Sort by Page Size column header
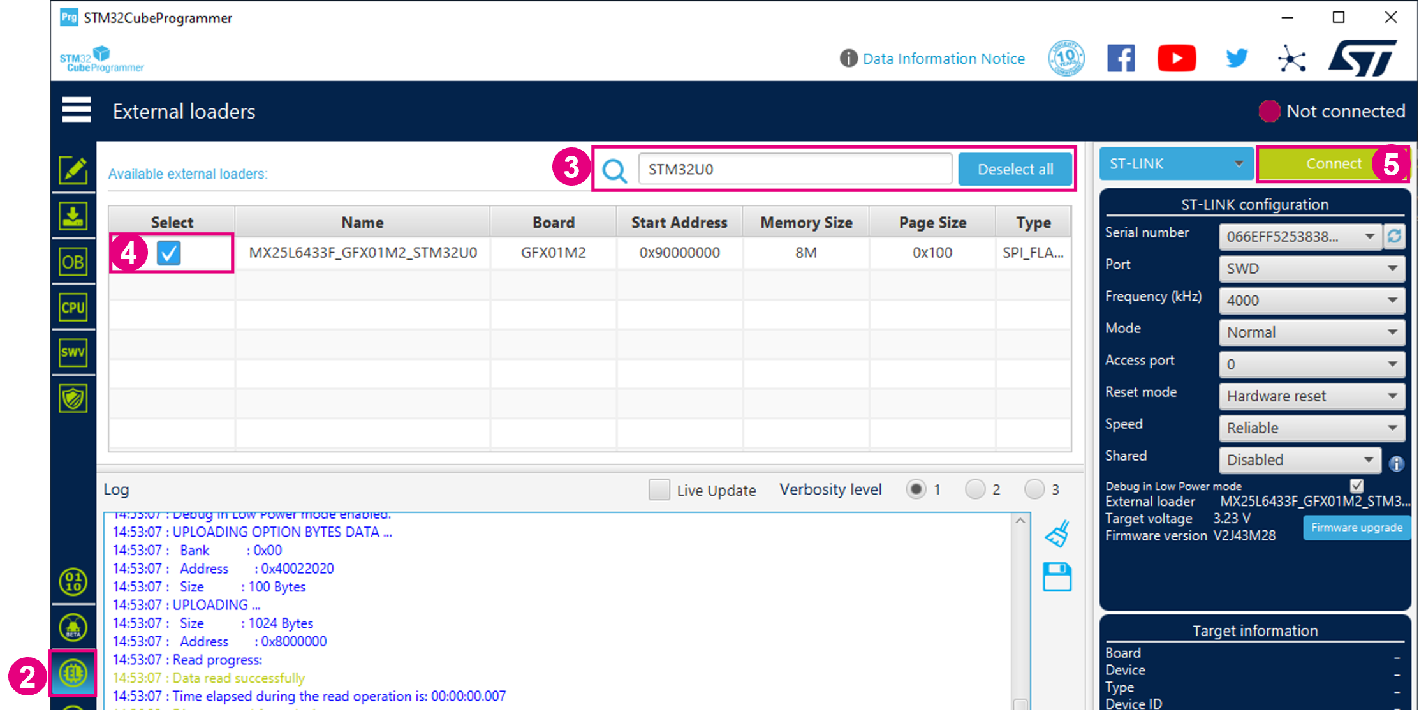Image resolution: width=1419 pixels, height=714 pixels. [932, 222]
